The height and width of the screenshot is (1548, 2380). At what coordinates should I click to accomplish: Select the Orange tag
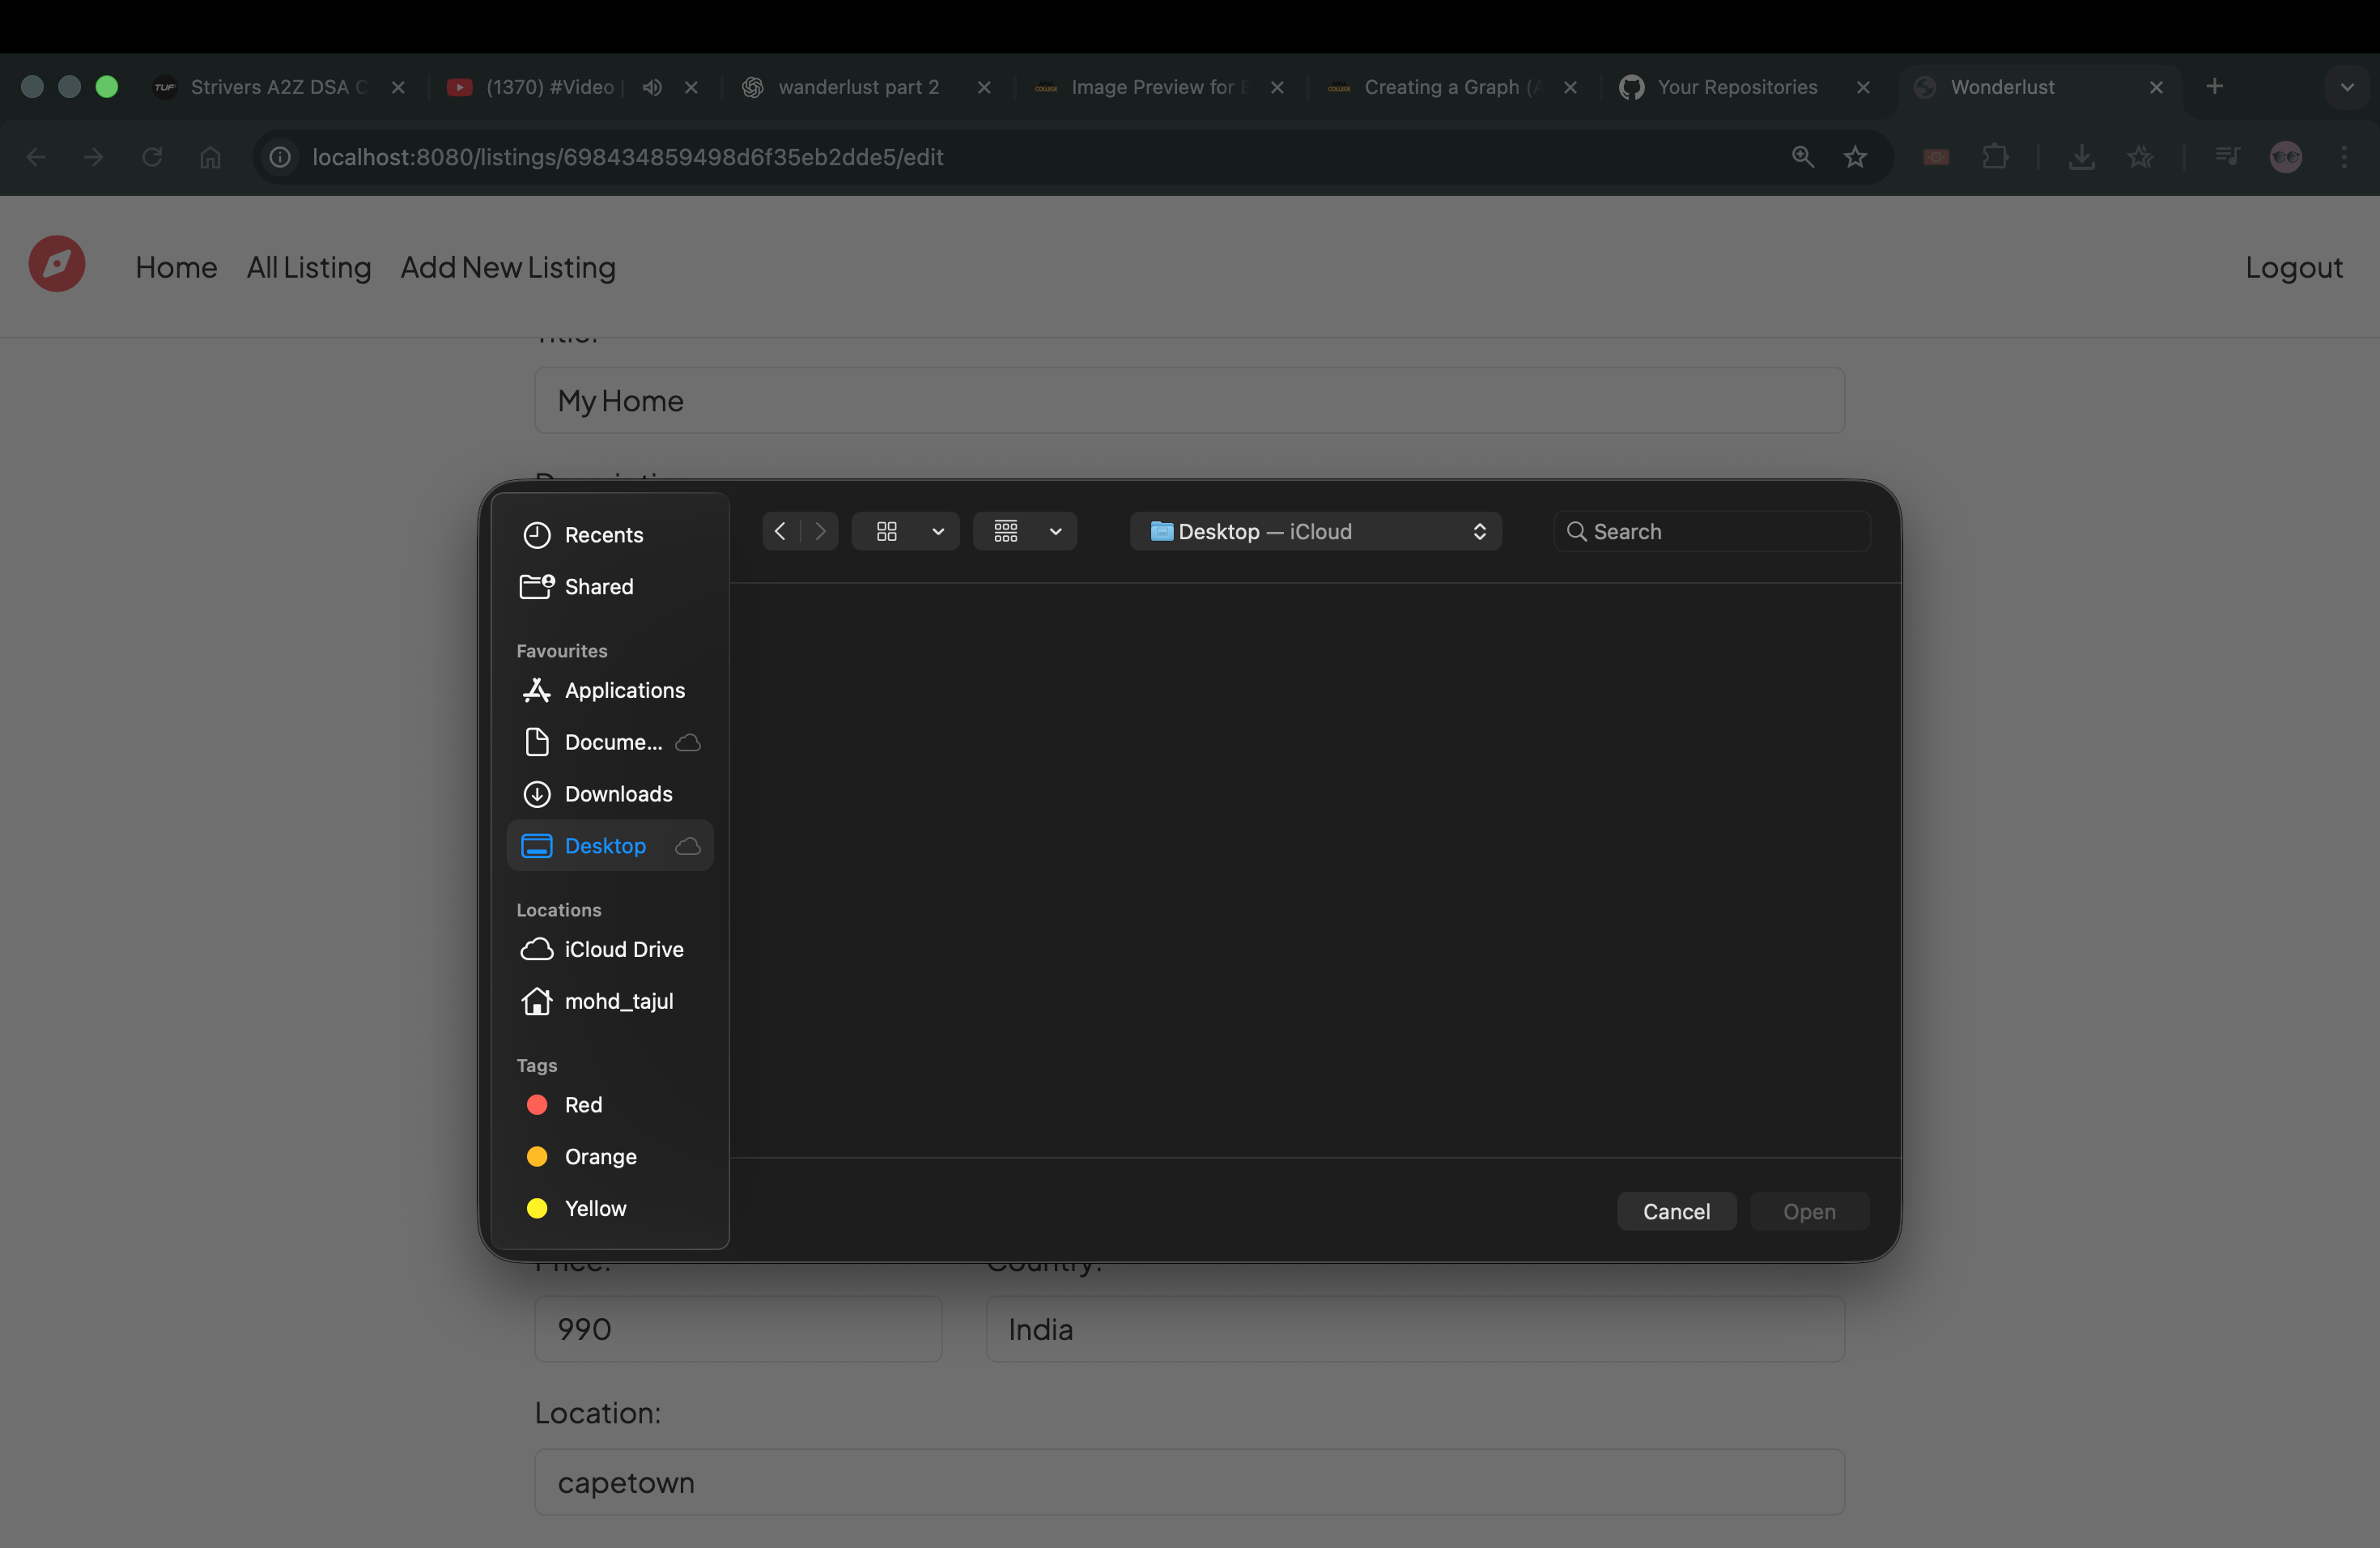click(610, 1157)
